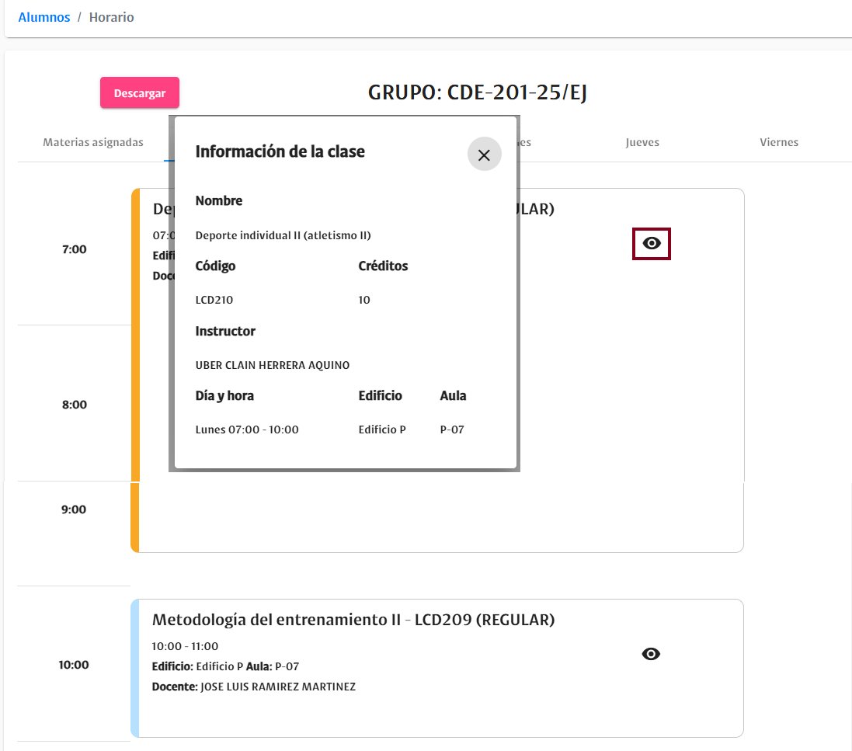
Task: Click the class code LCD210 in dialog
Action: pos(214,300)
